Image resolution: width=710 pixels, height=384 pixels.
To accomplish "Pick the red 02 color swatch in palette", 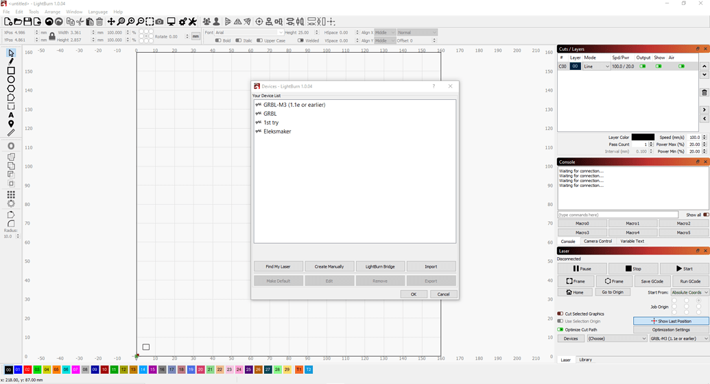I will point(27,370).
